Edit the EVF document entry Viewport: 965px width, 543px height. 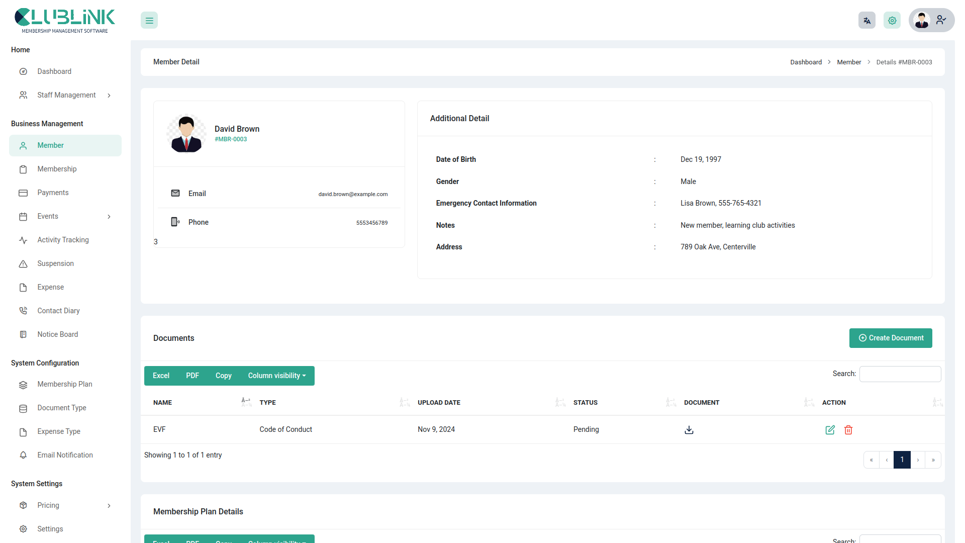click(x=830, y=430)
